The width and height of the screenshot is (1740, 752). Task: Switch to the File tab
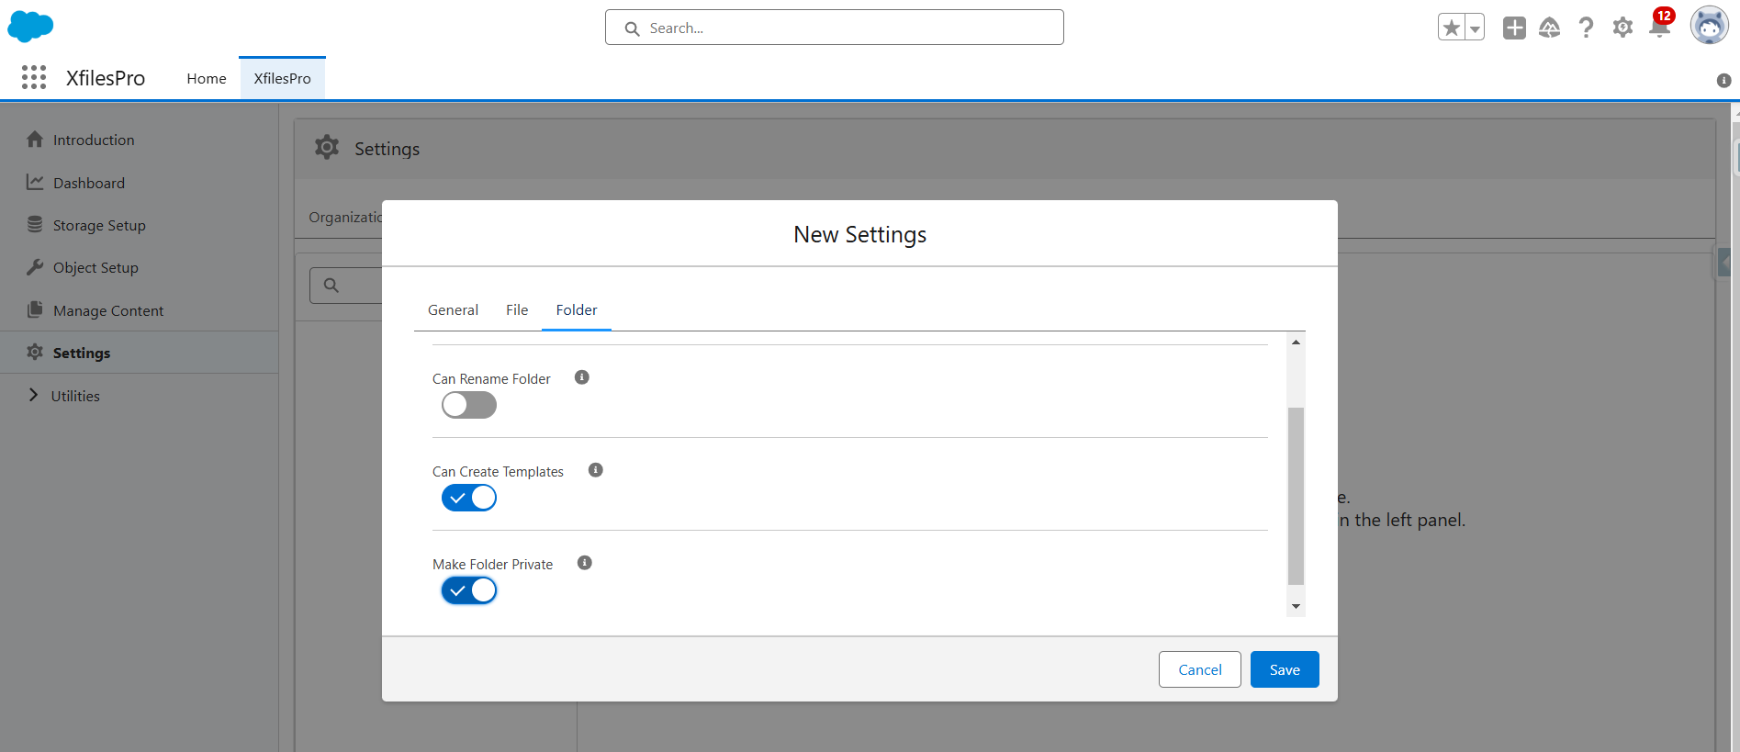(x=517, y=310)
